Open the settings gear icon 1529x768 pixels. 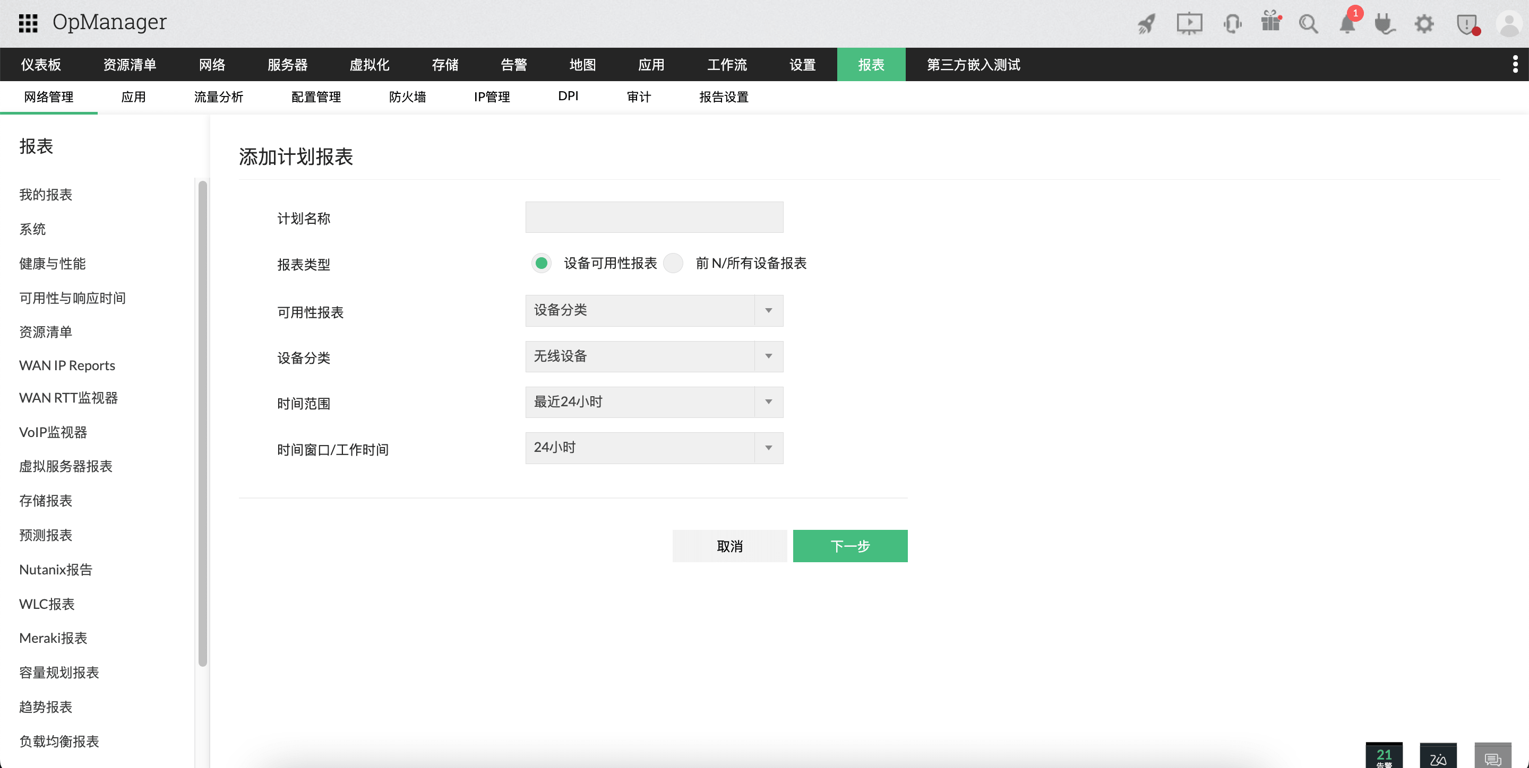coord(1424,24)
